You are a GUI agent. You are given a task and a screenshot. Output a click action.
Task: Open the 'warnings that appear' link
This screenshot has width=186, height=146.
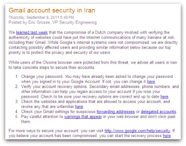point(83,116)
